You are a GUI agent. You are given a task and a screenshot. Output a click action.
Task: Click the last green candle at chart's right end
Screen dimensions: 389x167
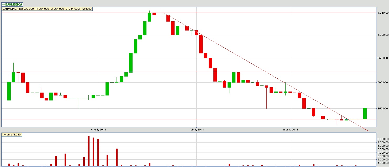tap(365, 113)
